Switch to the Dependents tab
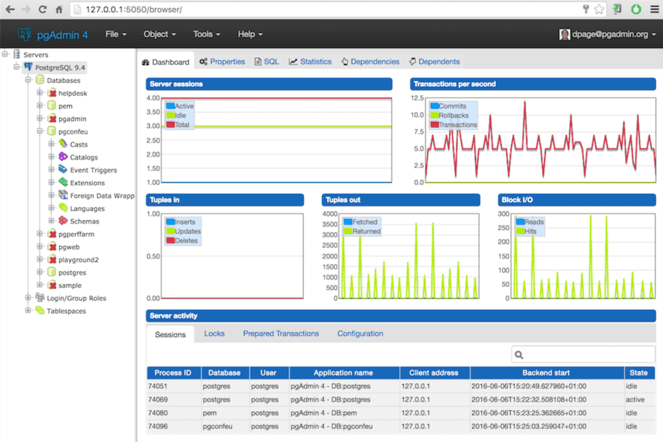The image size is (663, 442). coord(434,61)
